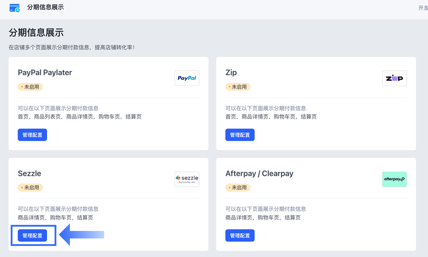Open 管理配置 for Zip

click(x=240, y=135)
